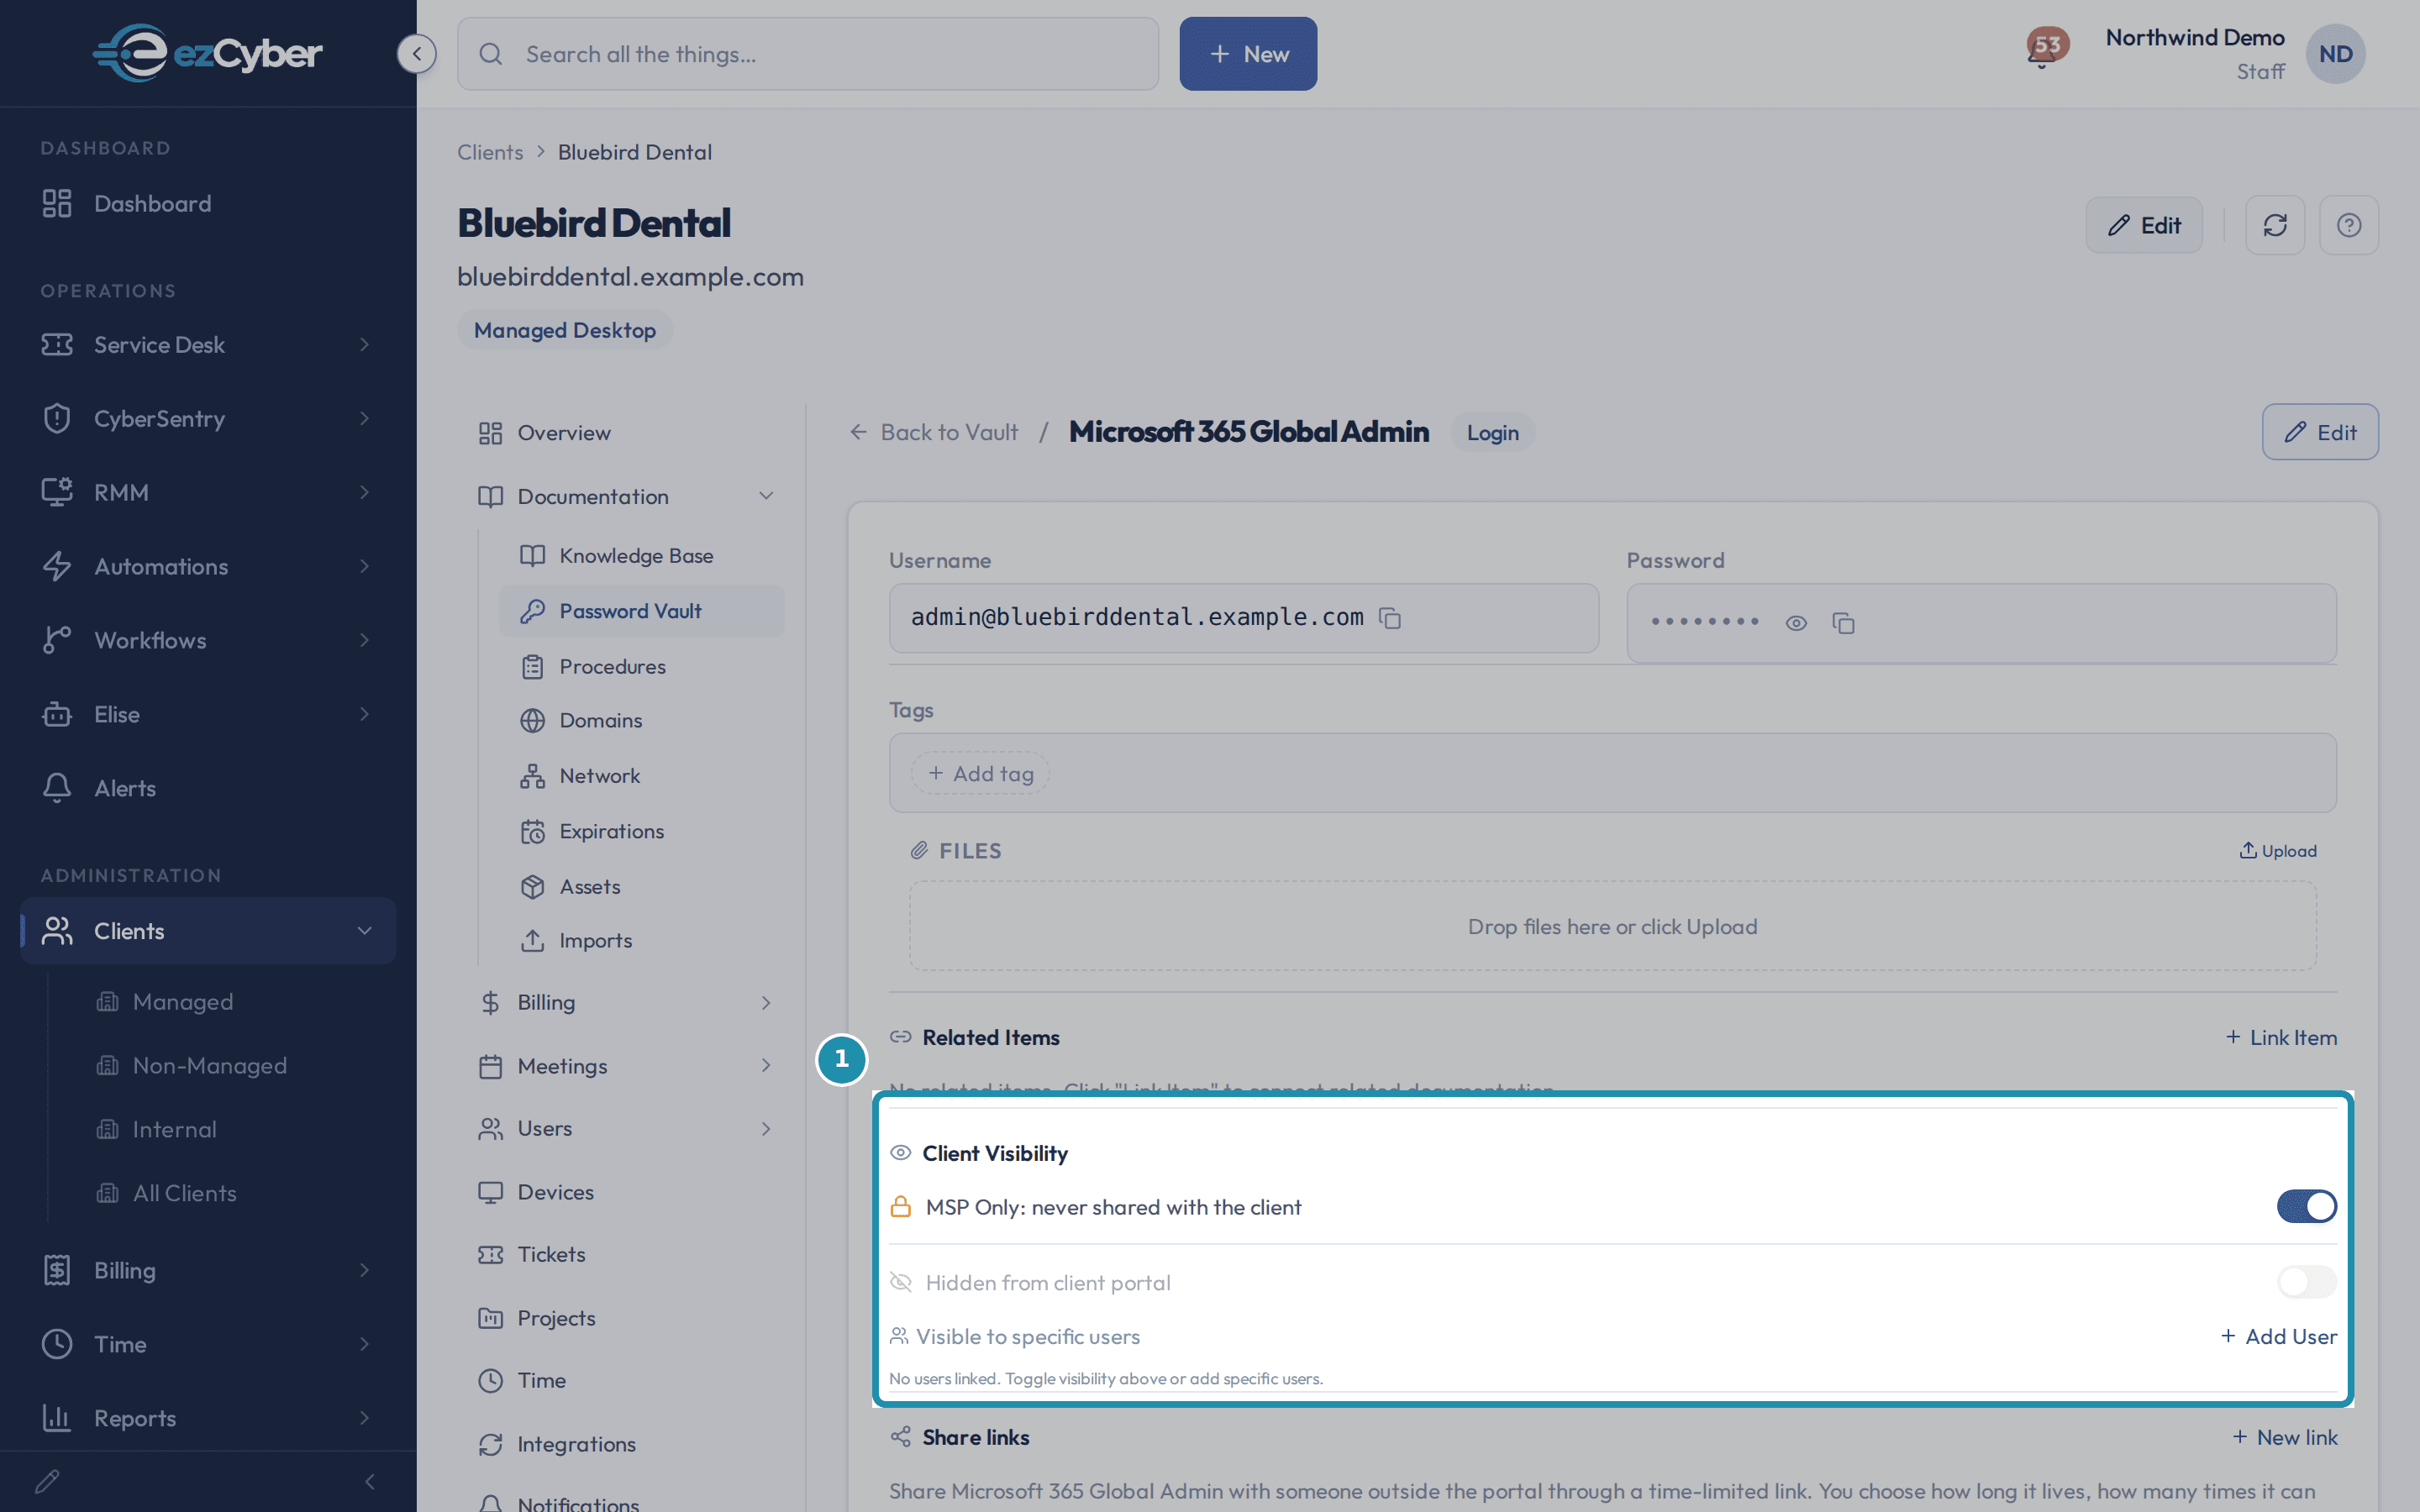Click Add tag in Tags field
The image size is (2420, 1512).
[980, 773]
